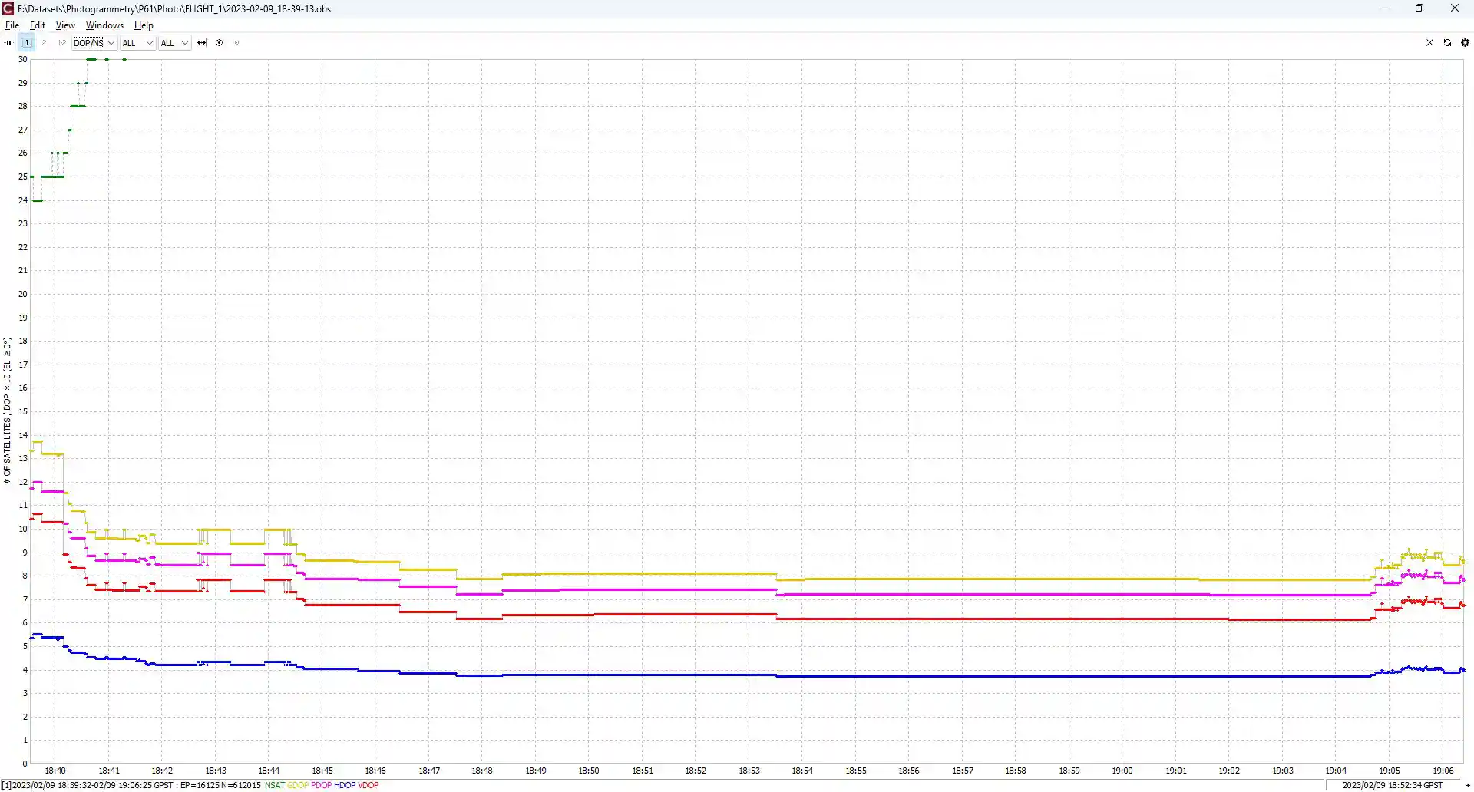Toggle the 1-2 baseline display button
Screen dimensions: 1474x792
coord(61,43)
